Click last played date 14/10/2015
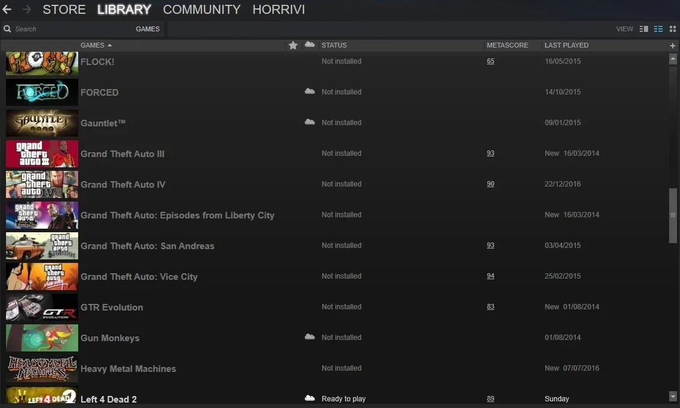Viewport: 680px width, 408px height. click(563, 92)
